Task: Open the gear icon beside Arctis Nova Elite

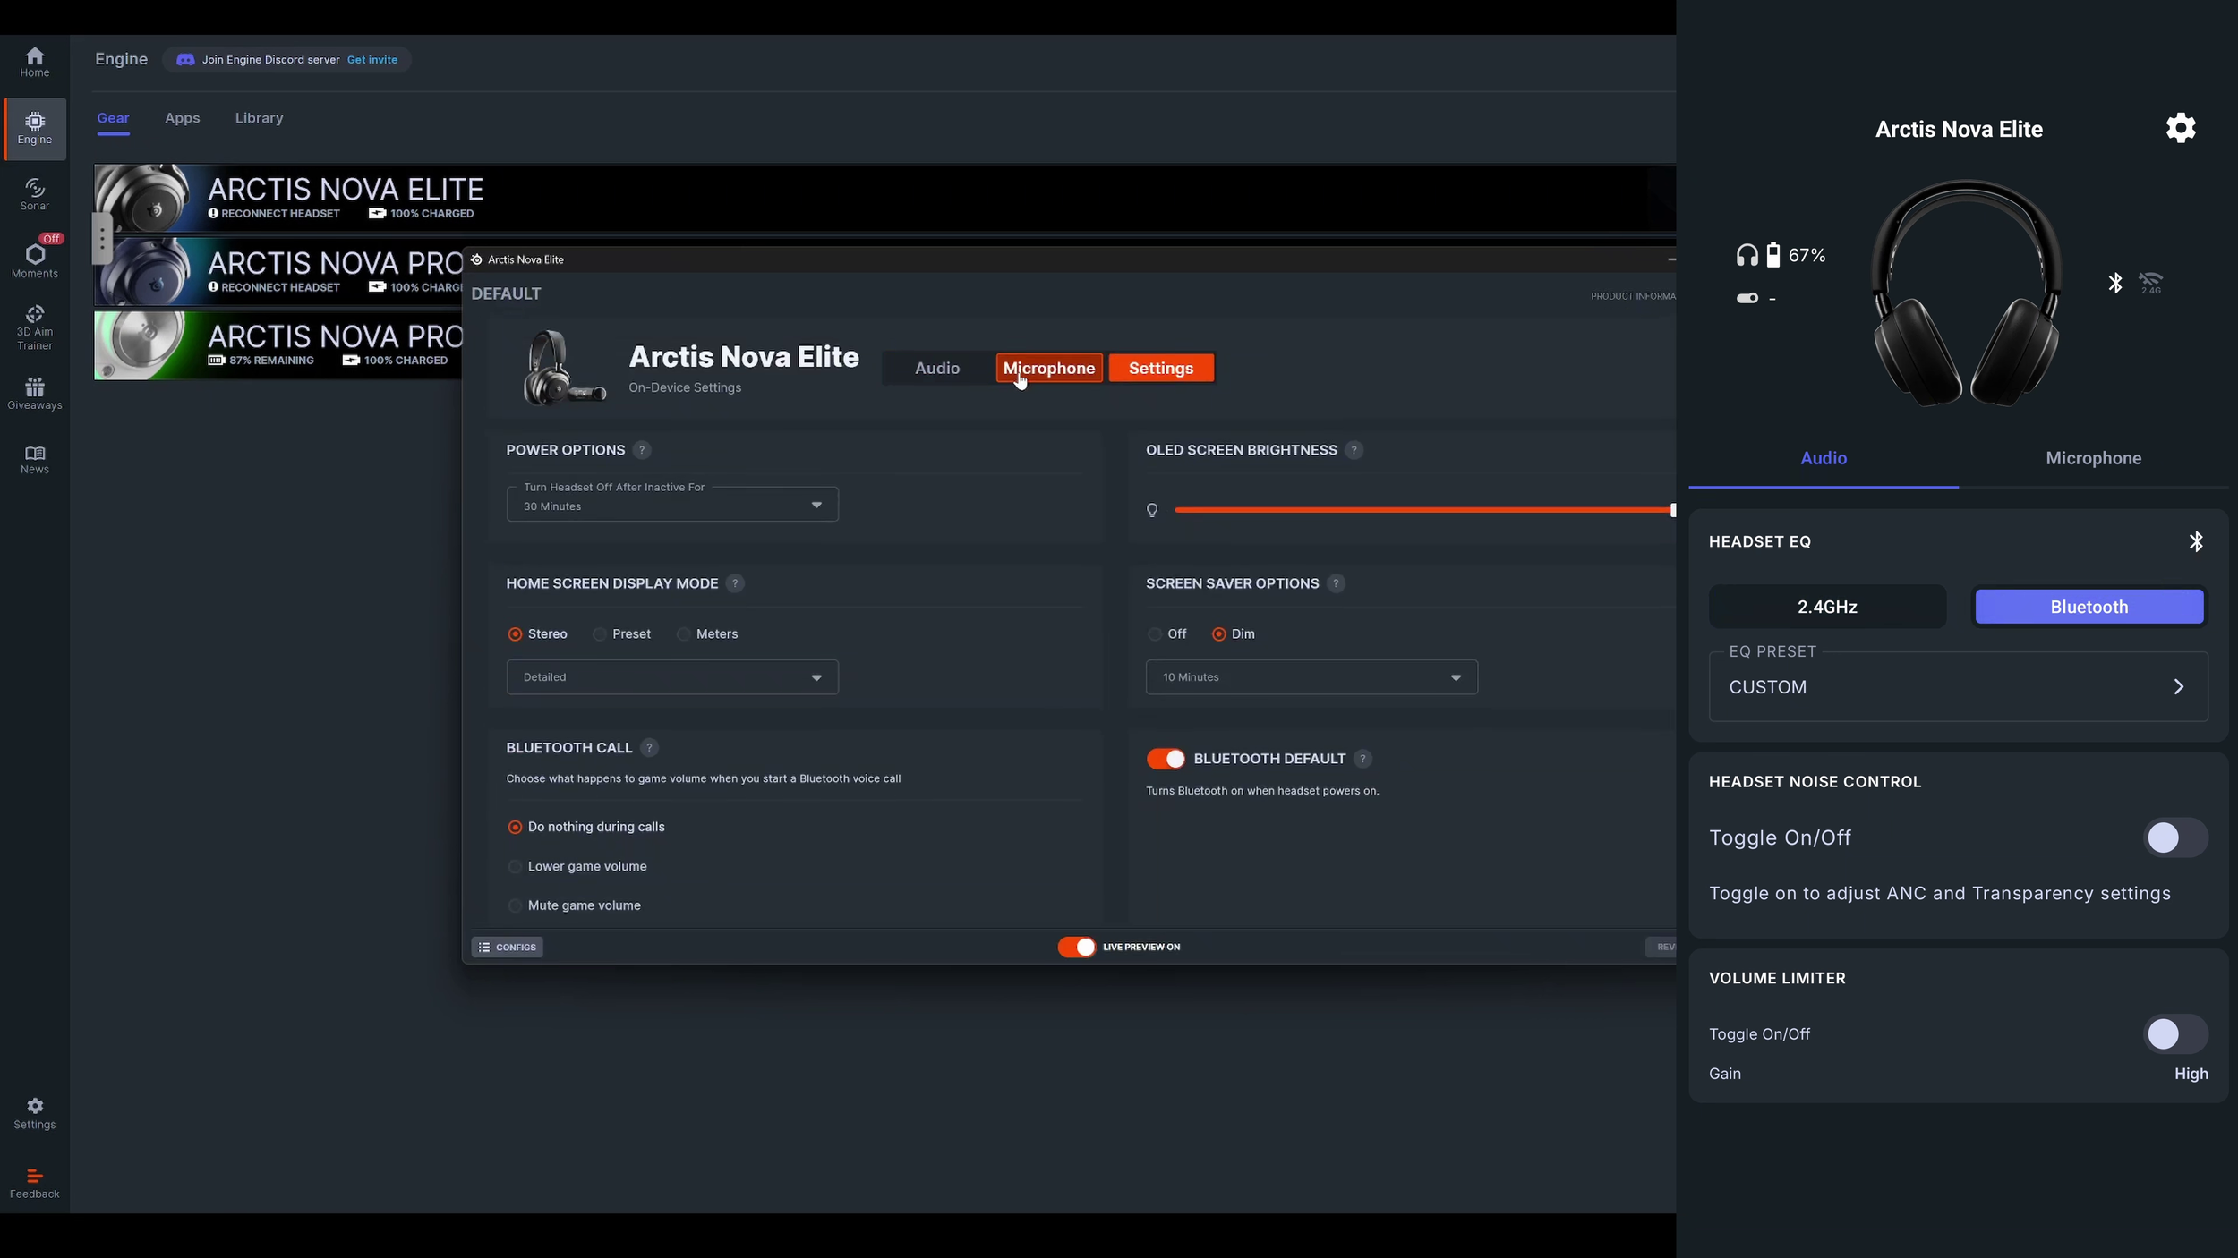Action: pos(2181,128)
